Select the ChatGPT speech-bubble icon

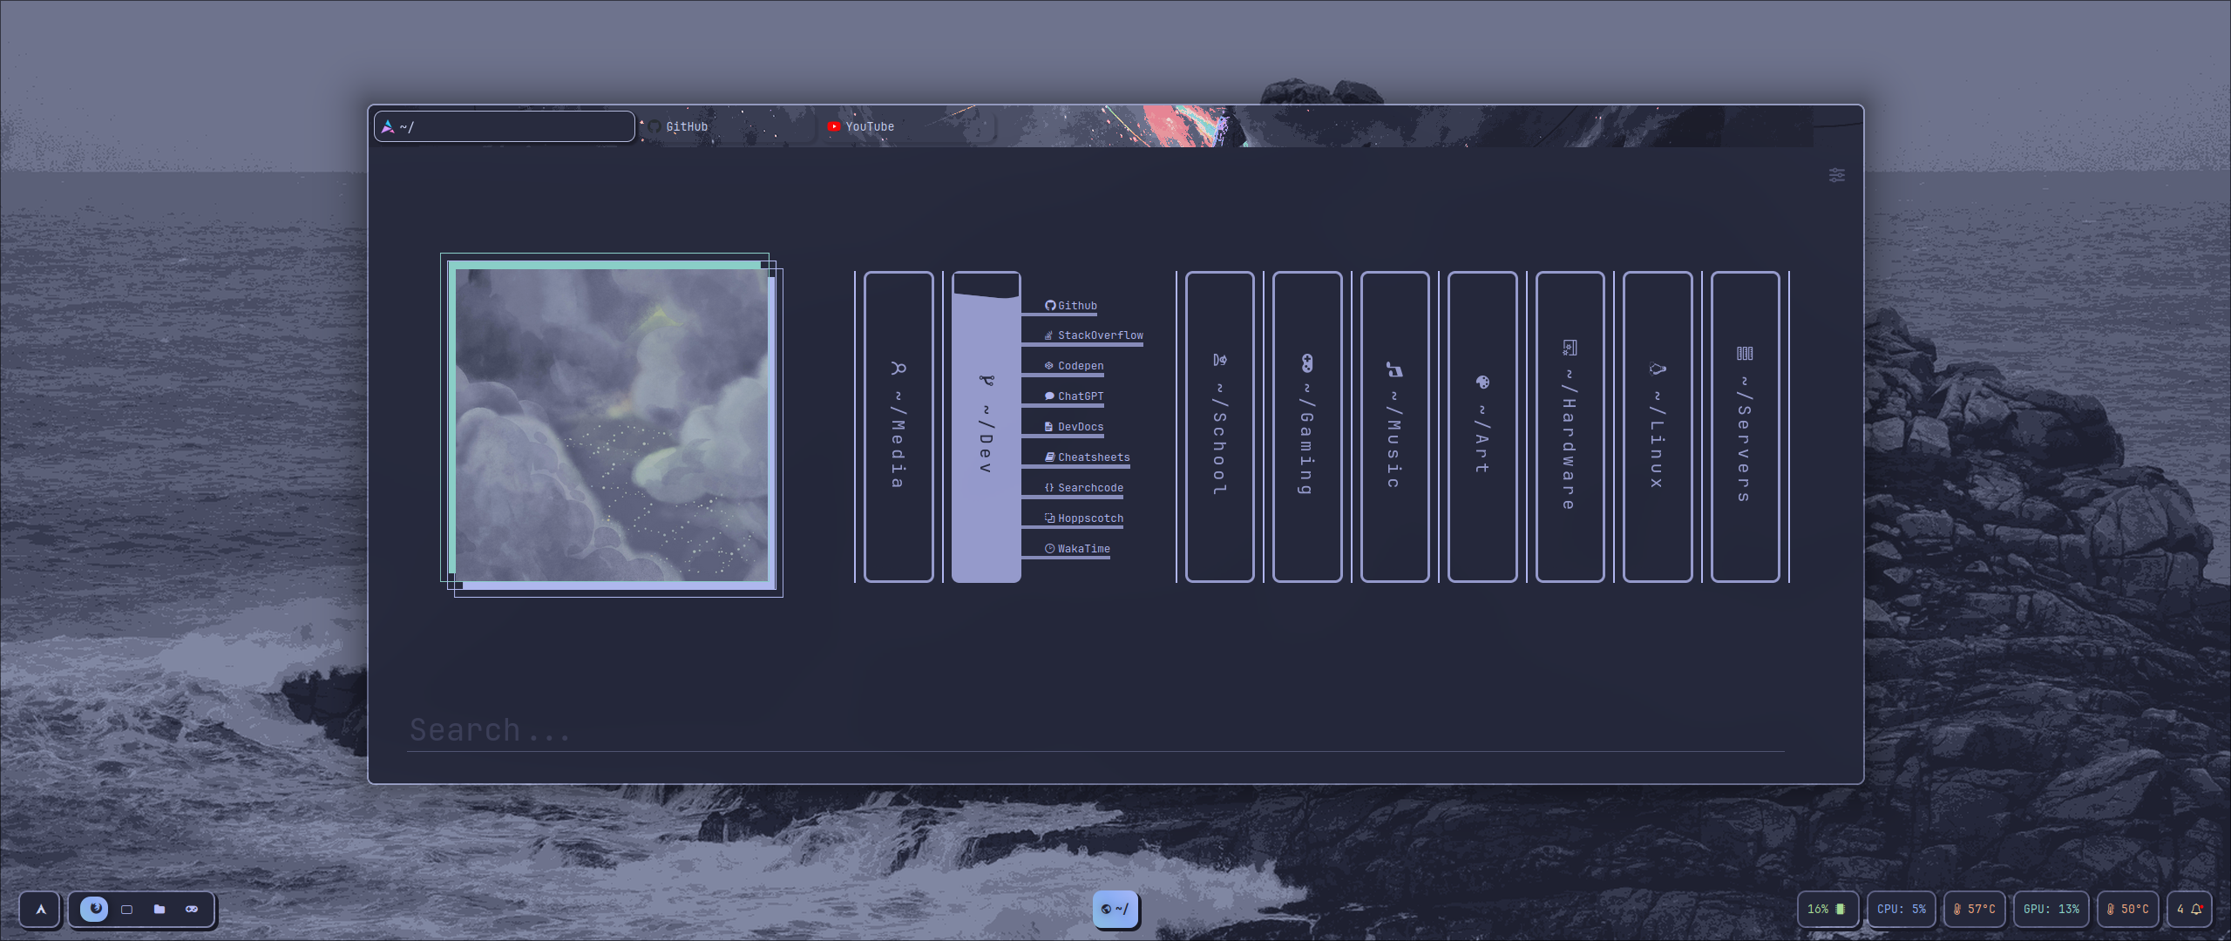1048,396
